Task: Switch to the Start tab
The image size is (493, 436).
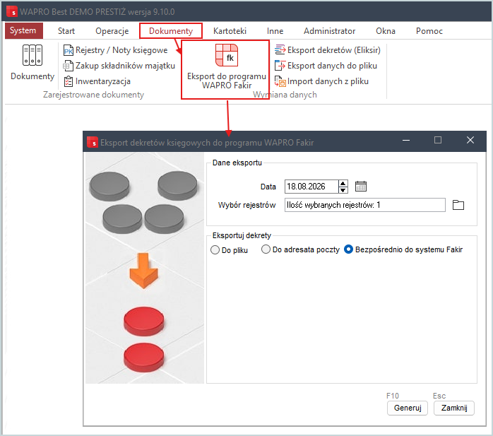Action: 66,31
